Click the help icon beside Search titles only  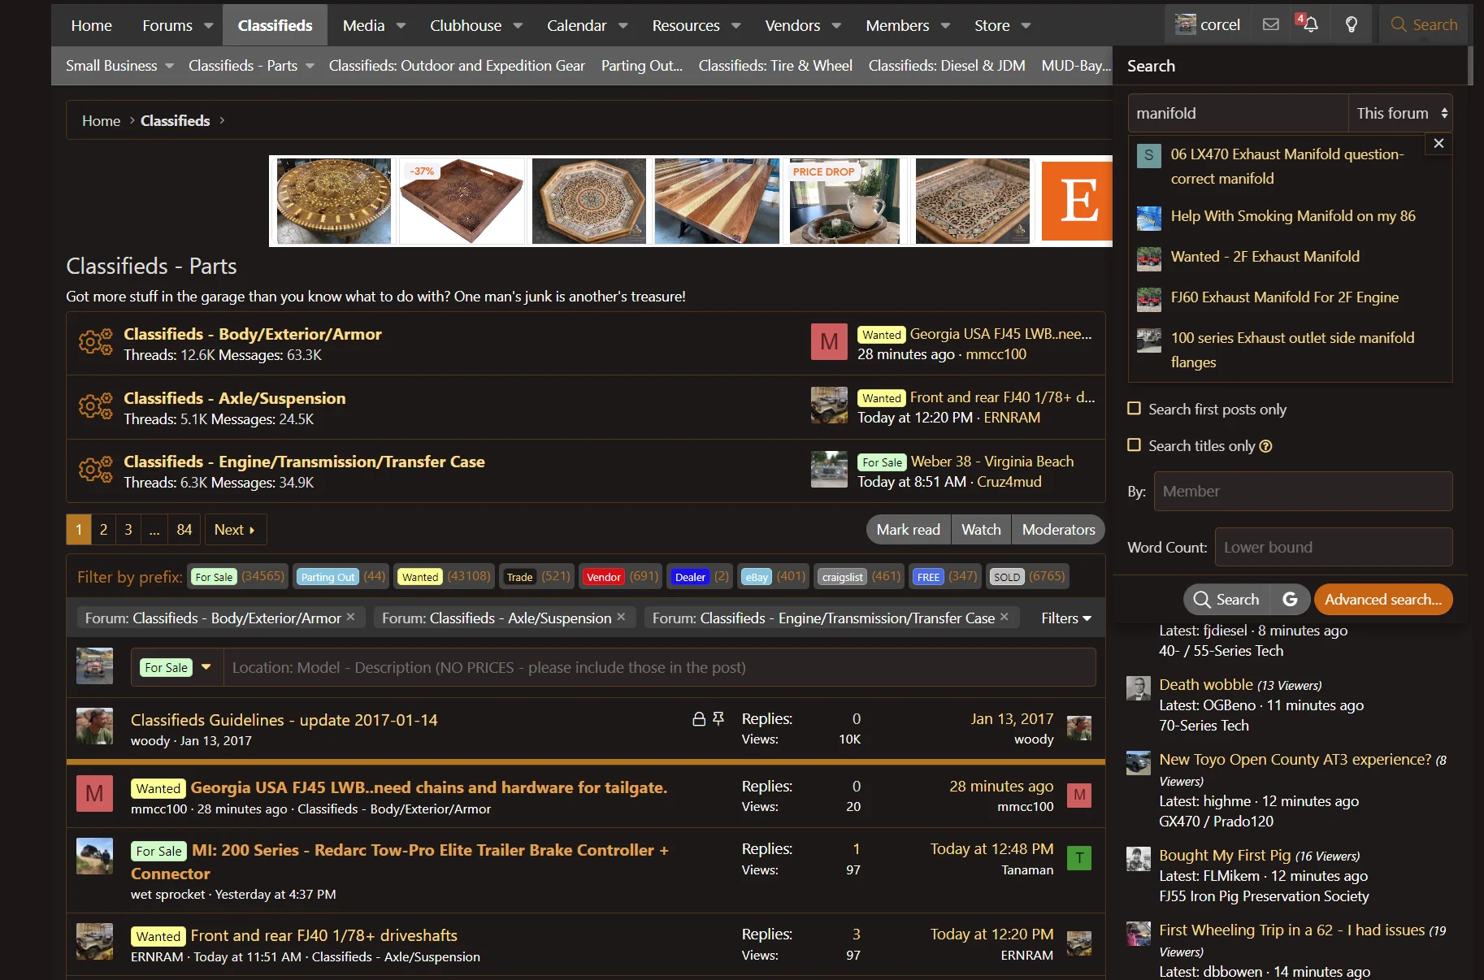tap(1265, 446)
